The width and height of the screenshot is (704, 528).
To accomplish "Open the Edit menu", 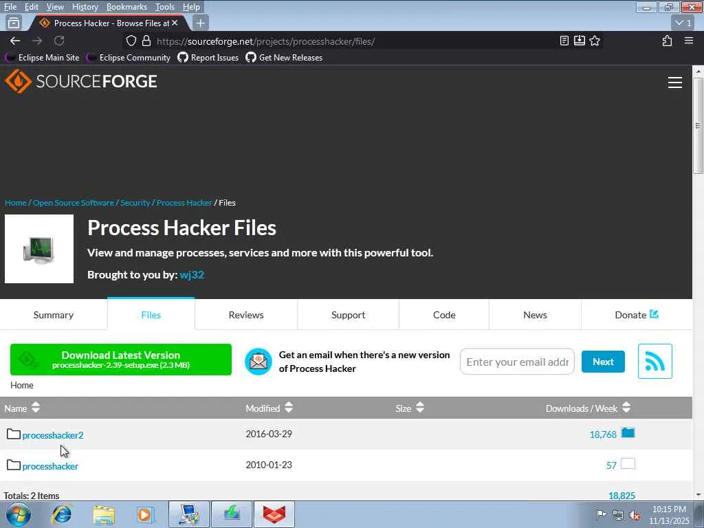I will [31, 7].
